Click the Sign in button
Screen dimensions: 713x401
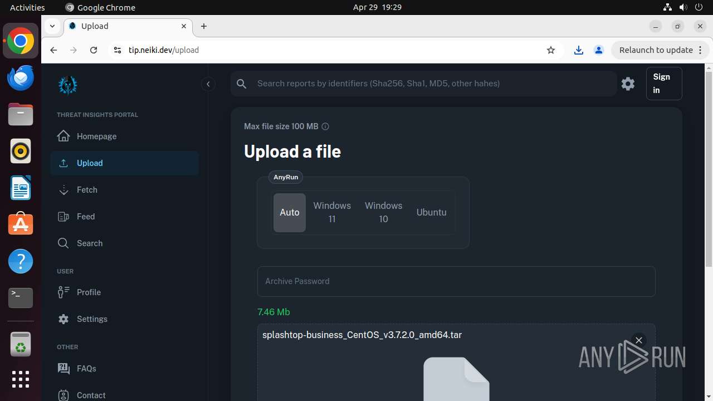664,84
